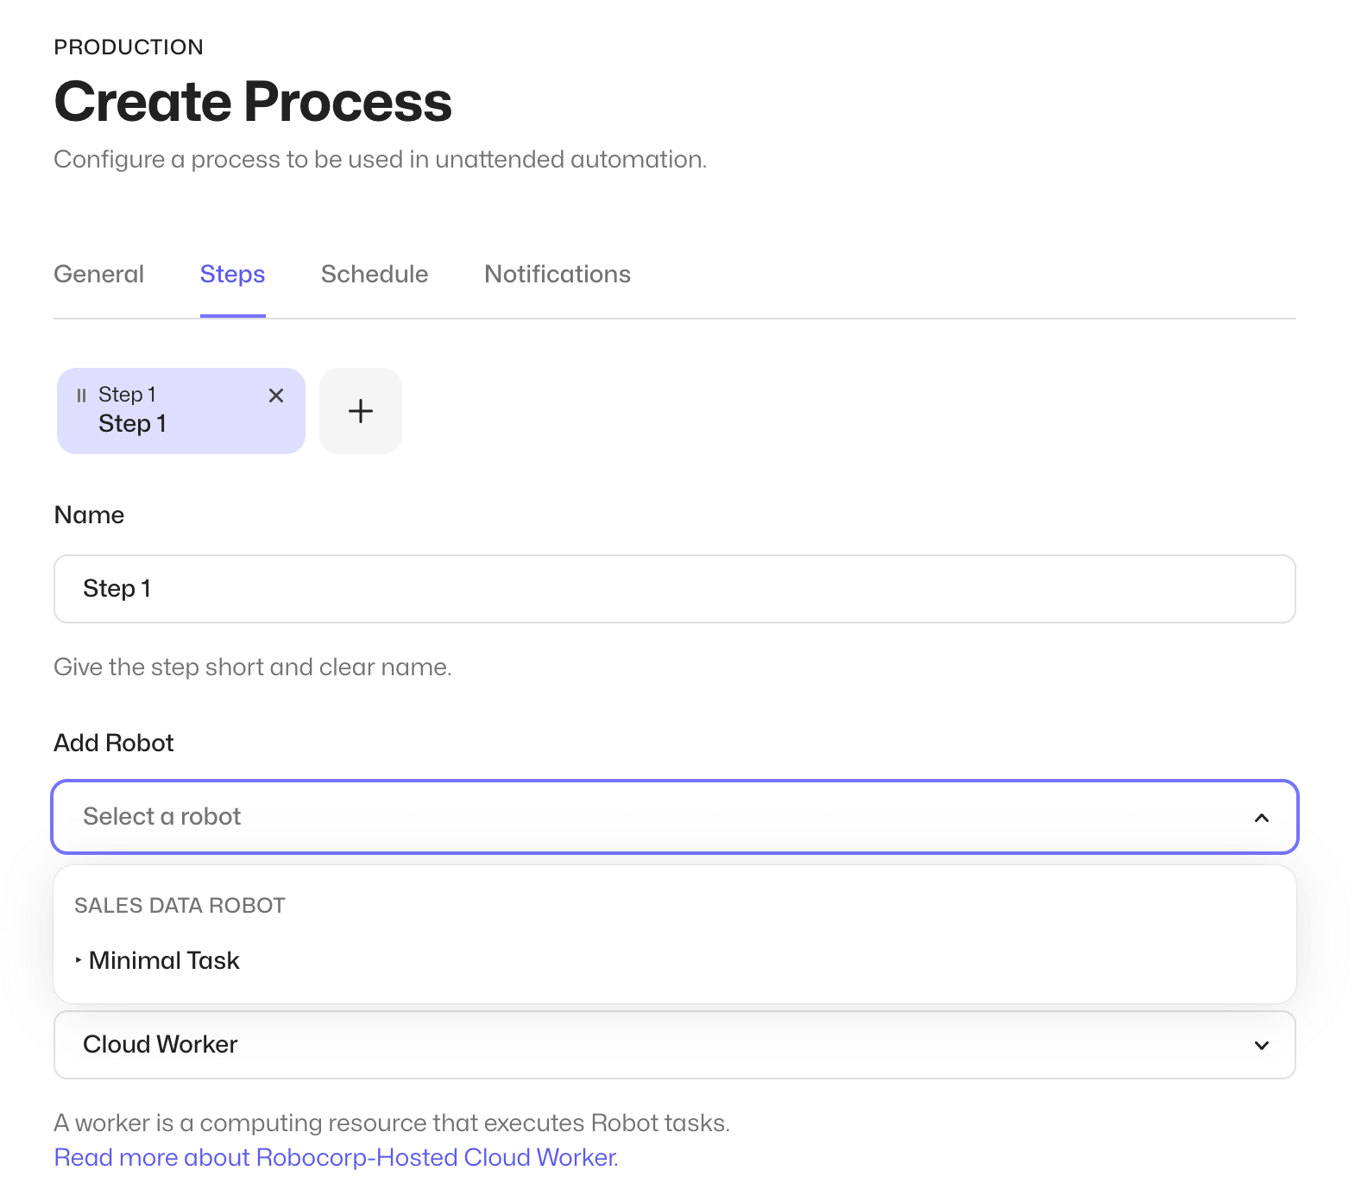Viewport: 1355px width, 1202px height.
Task: Click the Select a robot combo box
Action: pos(675,817)
